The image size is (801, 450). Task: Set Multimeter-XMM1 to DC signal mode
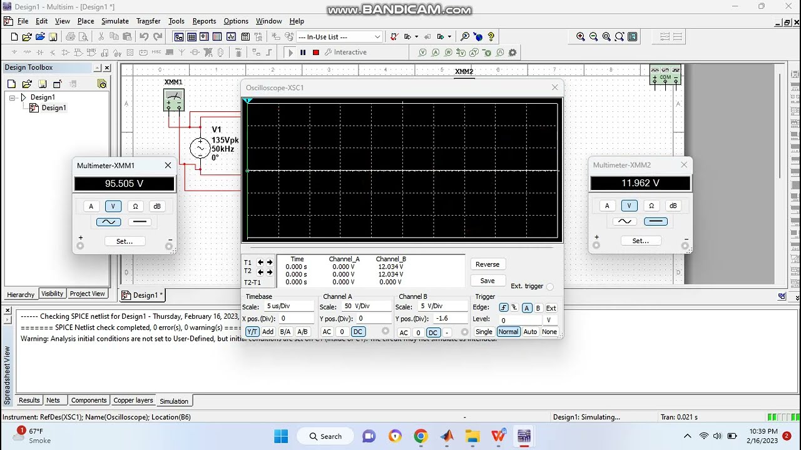pyautogui.click(x=140, y=222)
